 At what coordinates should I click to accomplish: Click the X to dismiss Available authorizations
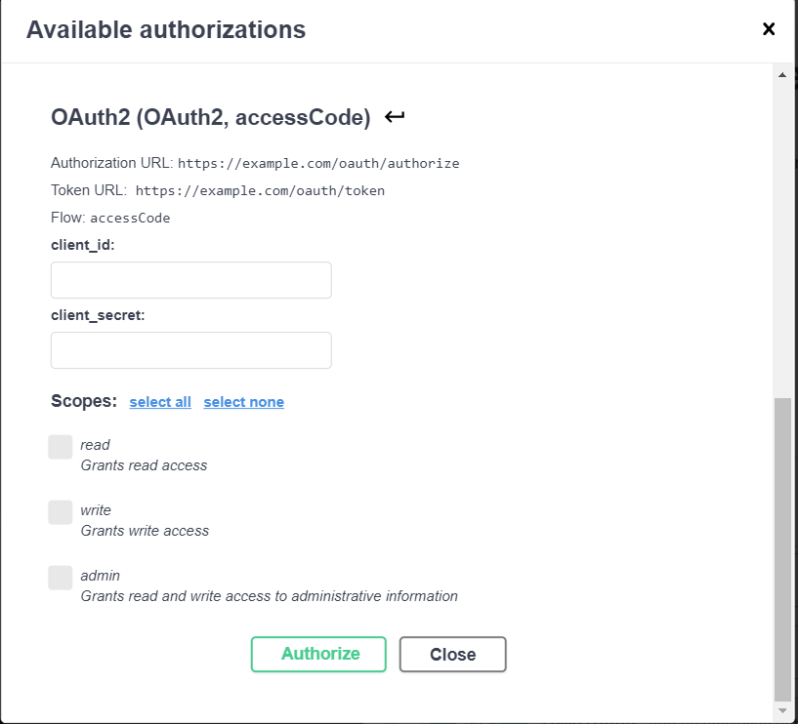[769, 28]
